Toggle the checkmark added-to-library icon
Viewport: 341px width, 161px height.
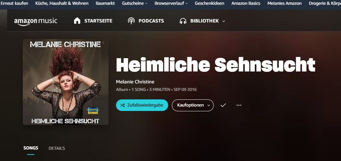coord(223,105)
